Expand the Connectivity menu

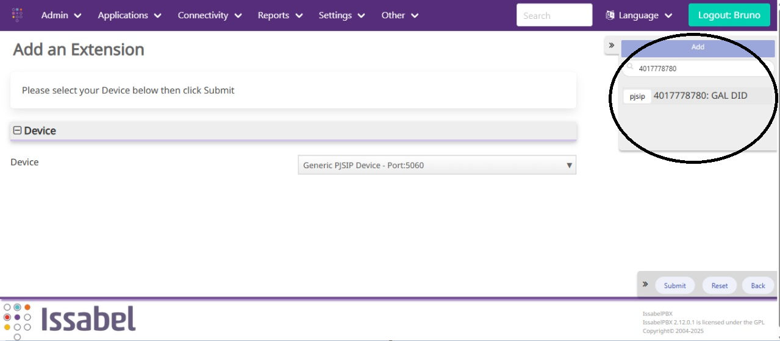coord(209,15)
